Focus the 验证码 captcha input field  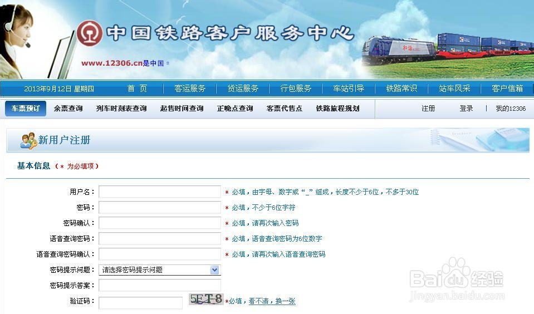[x=141, y=303]
